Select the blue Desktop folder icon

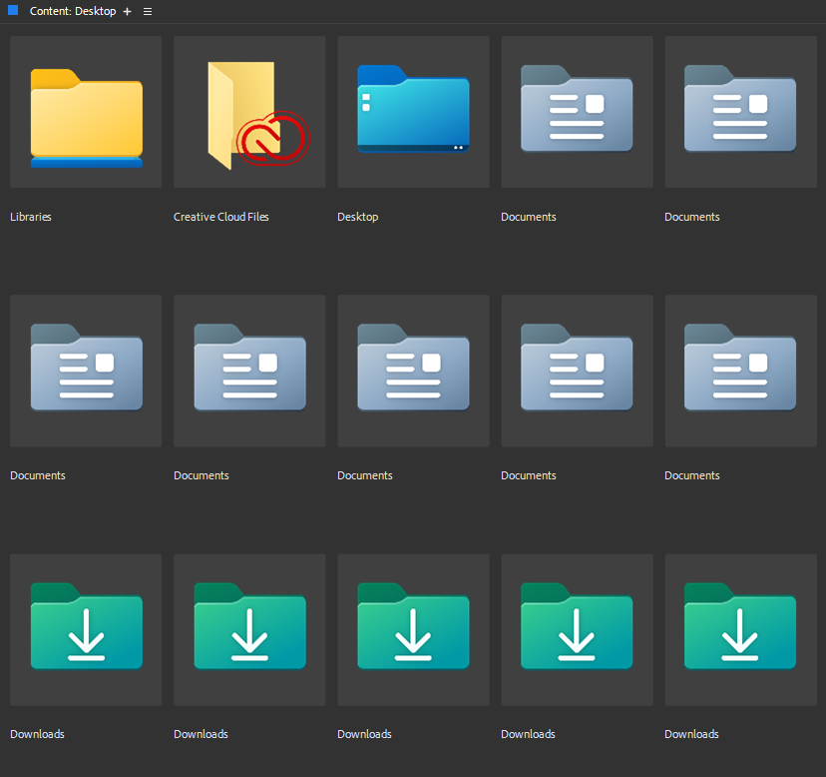(412, 111)
